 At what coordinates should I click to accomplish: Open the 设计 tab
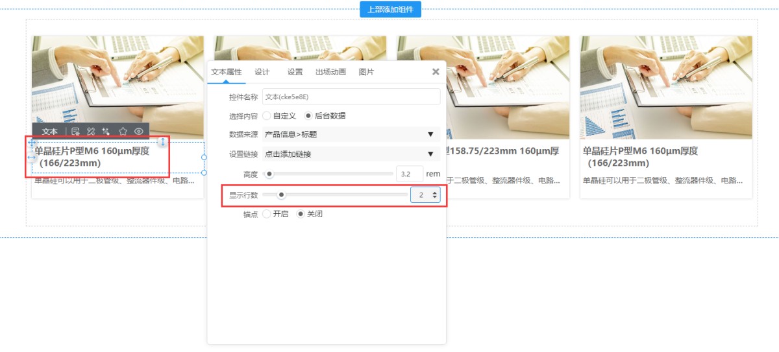click(262, 72)
